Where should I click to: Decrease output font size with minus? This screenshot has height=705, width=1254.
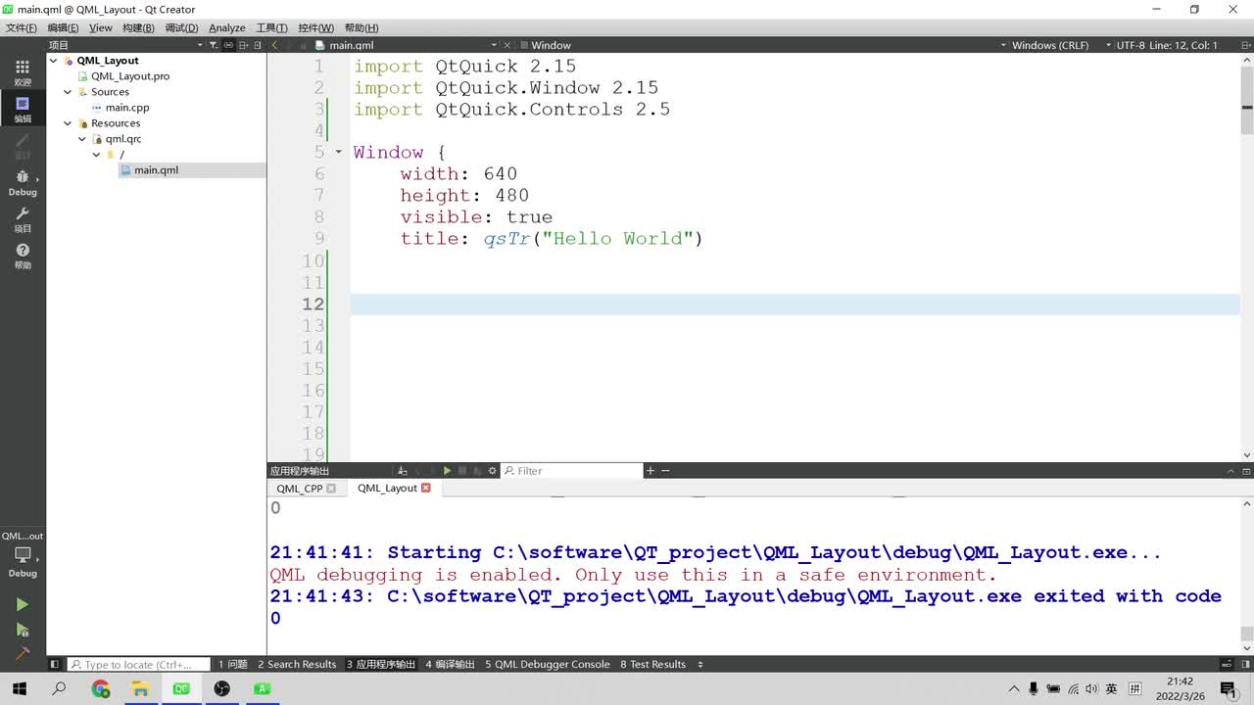click(665, 471)
